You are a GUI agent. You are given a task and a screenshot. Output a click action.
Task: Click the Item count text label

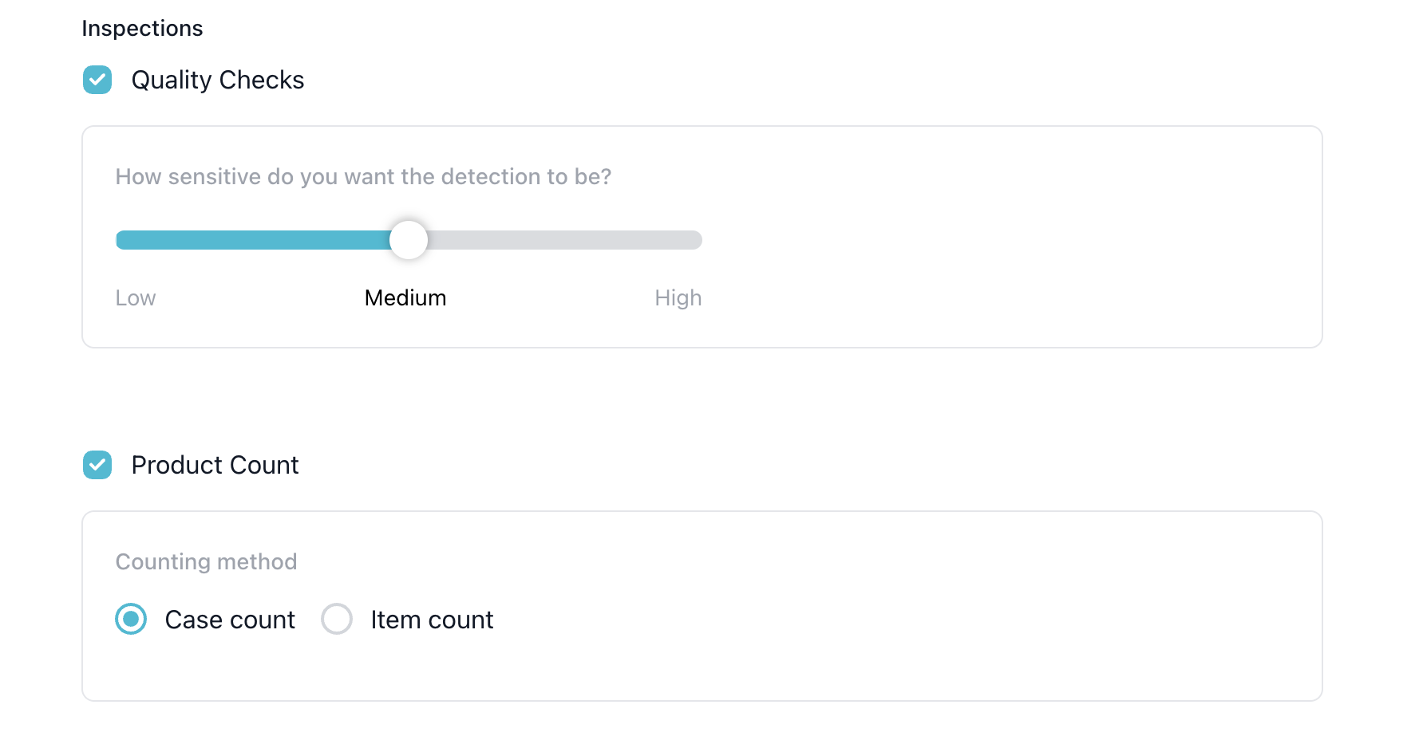(x=432, y=620)
